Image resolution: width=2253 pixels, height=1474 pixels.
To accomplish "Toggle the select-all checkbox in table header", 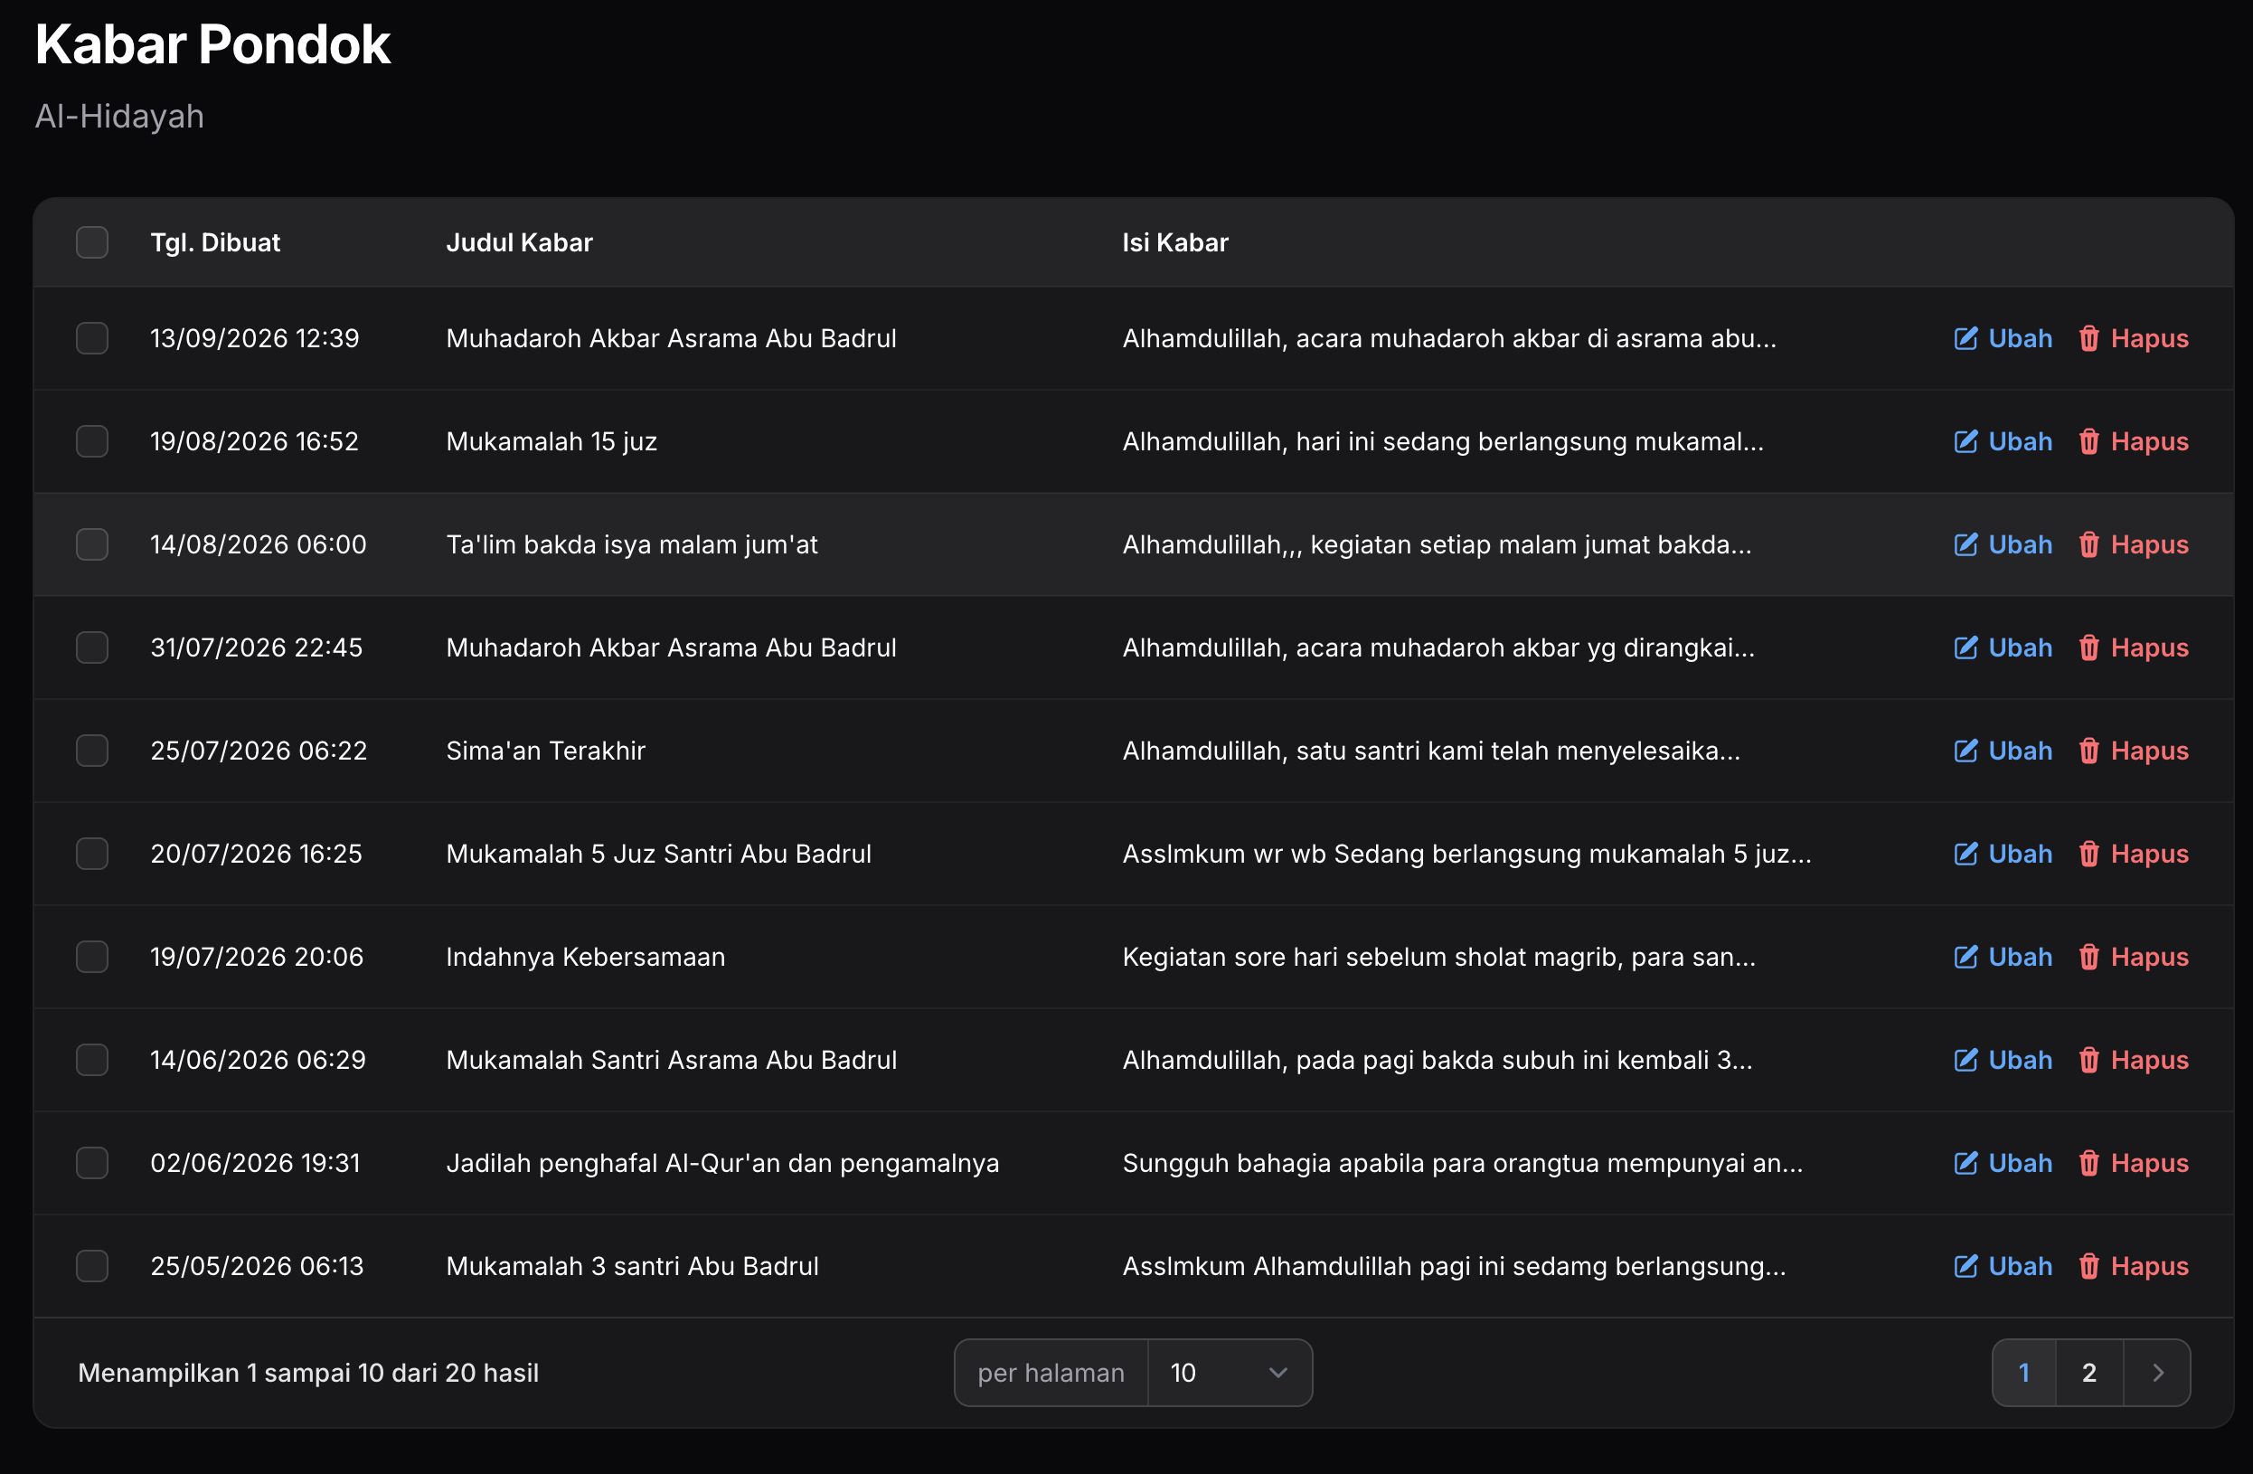I will coord(92,242).
